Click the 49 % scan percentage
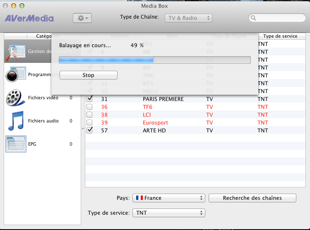This screenshot has height=230, width=310. [x=137, y=45]
